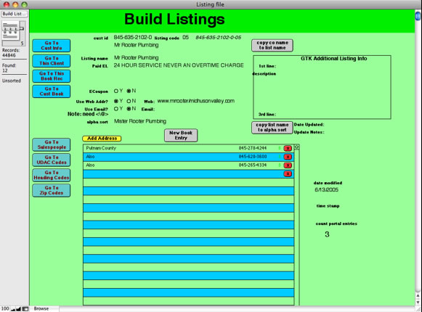Open the Build List layout dropdown
This screenshot has width=422, height=312.
point(15,14)
